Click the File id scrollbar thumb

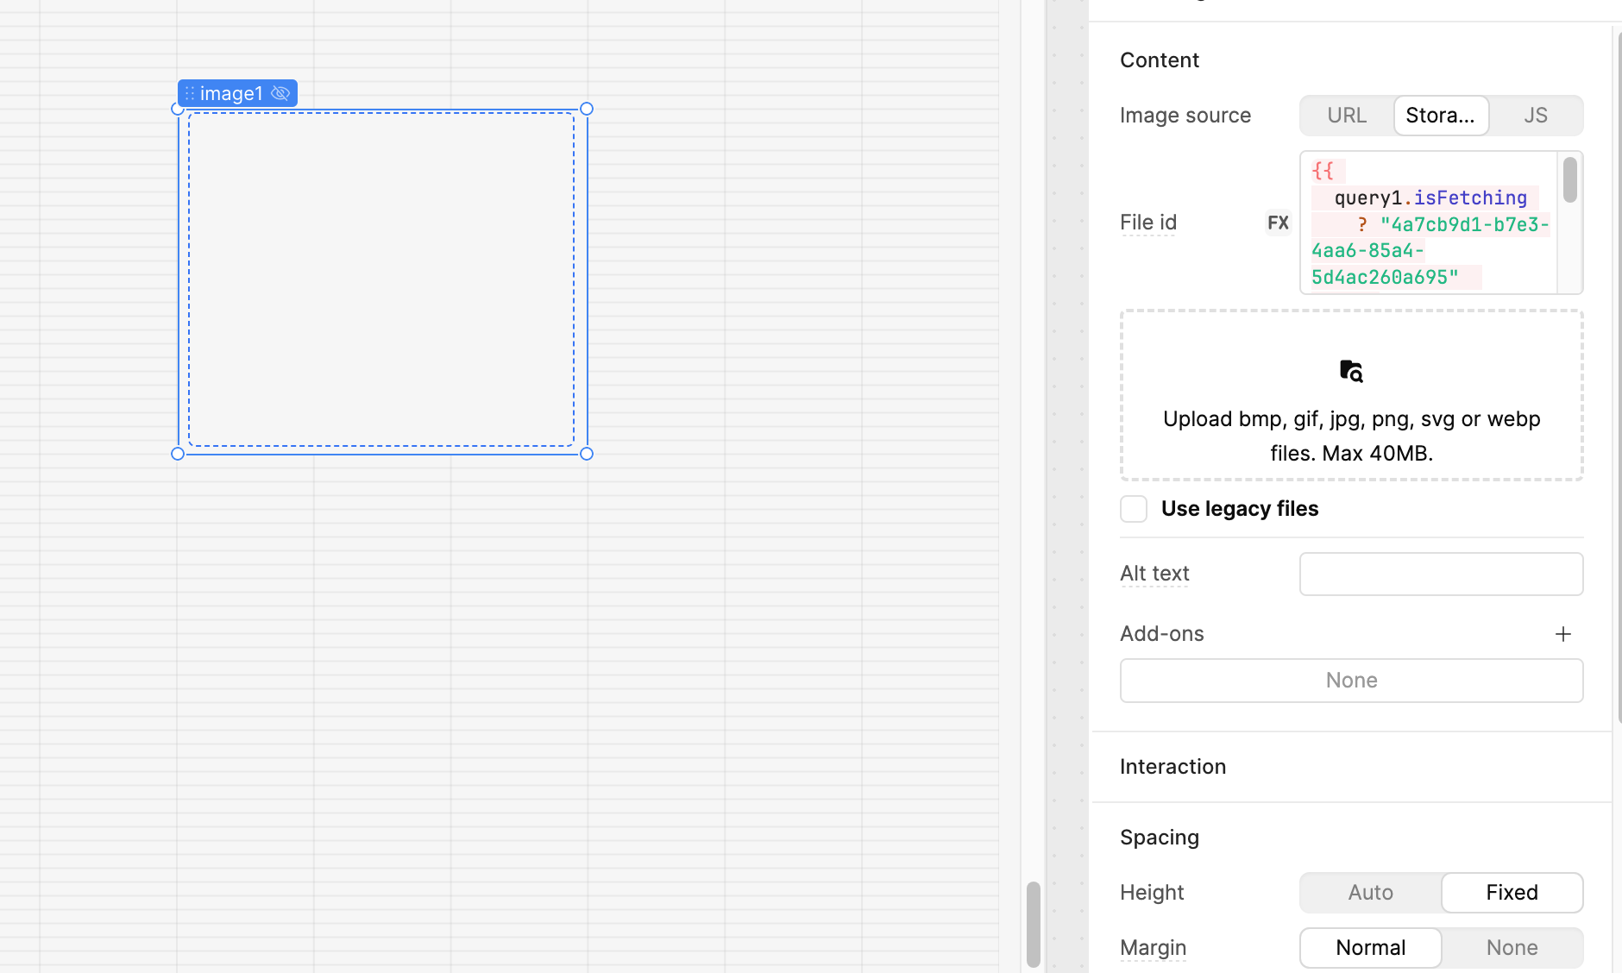(1570, 179)
